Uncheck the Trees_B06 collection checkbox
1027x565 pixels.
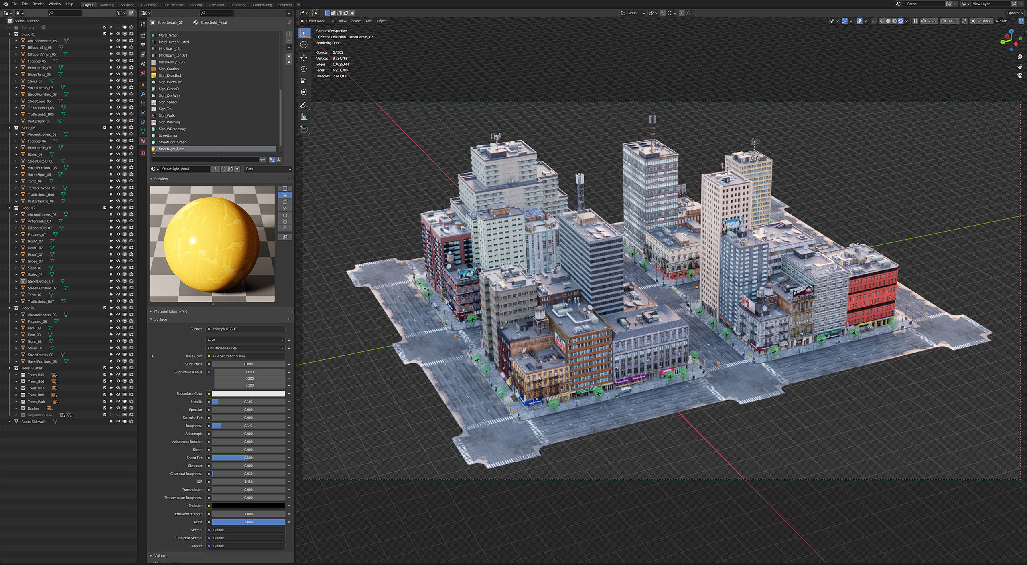(x=105, y=381)
